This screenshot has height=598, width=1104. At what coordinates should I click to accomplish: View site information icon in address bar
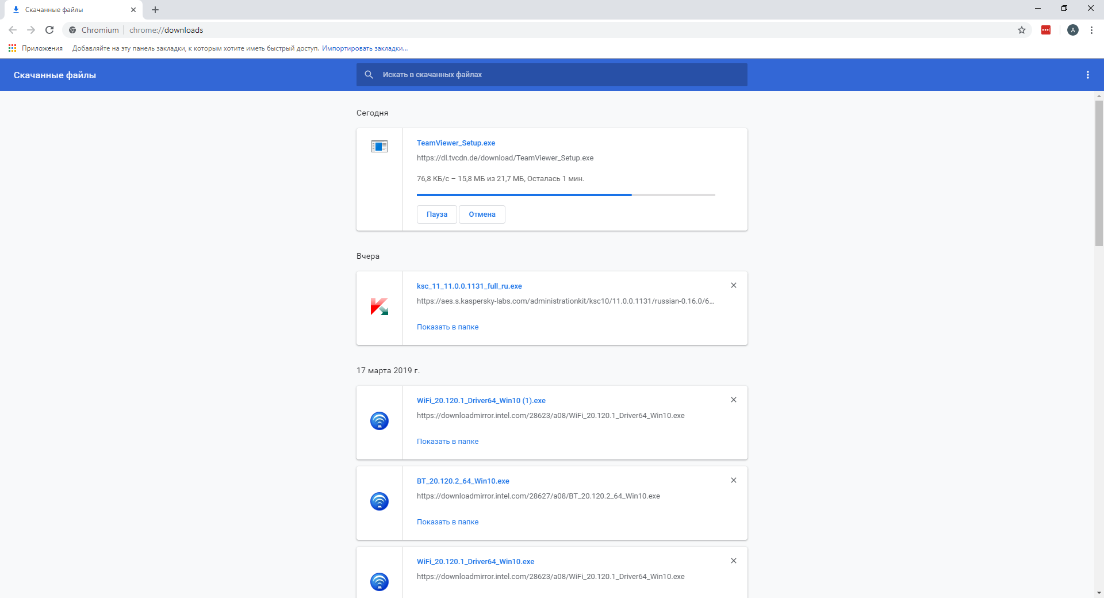[72, 30]
